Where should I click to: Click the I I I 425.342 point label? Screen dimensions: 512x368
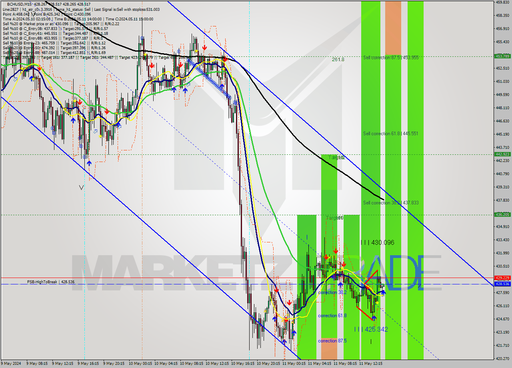coord(371,329)
